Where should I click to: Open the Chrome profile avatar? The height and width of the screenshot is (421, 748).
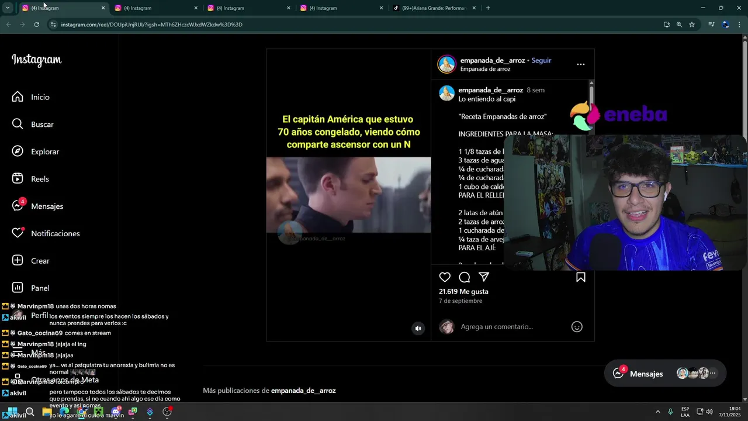coord(725,25)
